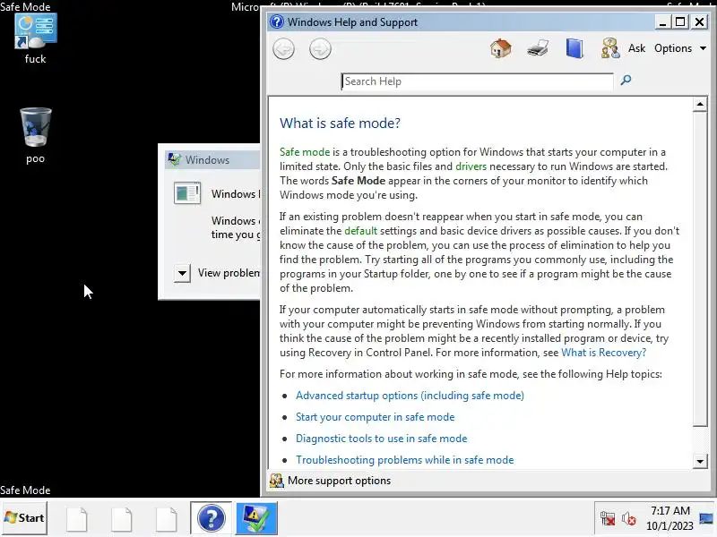Image resolution: width=717 pixels, height=537 pixels.
Task: Open Diagnostic tools to use in safe mode
Action: pyautogui.click(x=382, y=439)
